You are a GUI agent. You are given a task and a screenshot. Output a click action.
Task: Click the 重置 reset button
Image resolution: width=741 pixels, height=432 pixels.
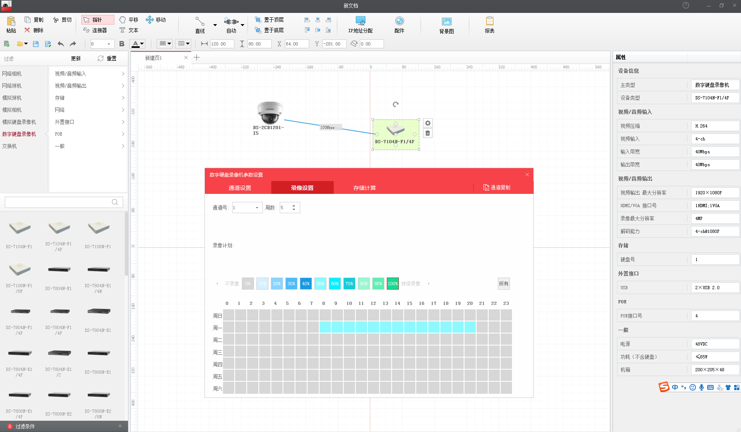[x=107, y=58]
